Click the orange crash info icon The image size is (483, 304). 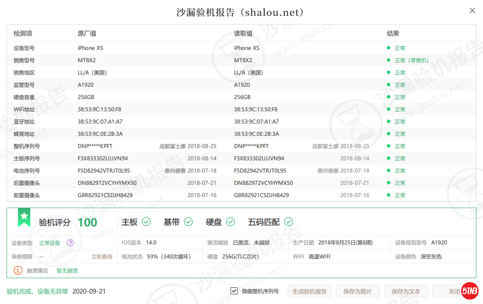18,270
